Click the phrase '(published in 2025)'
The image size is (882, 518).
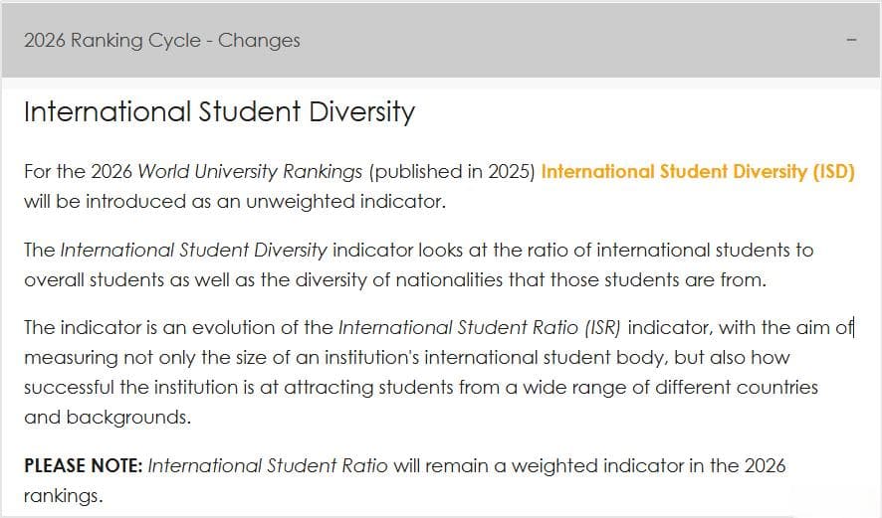point(452,171)
